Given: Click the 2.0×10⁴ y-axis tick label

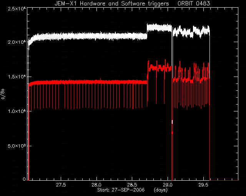Looking at the screenshot, I should tap(17, 42).
